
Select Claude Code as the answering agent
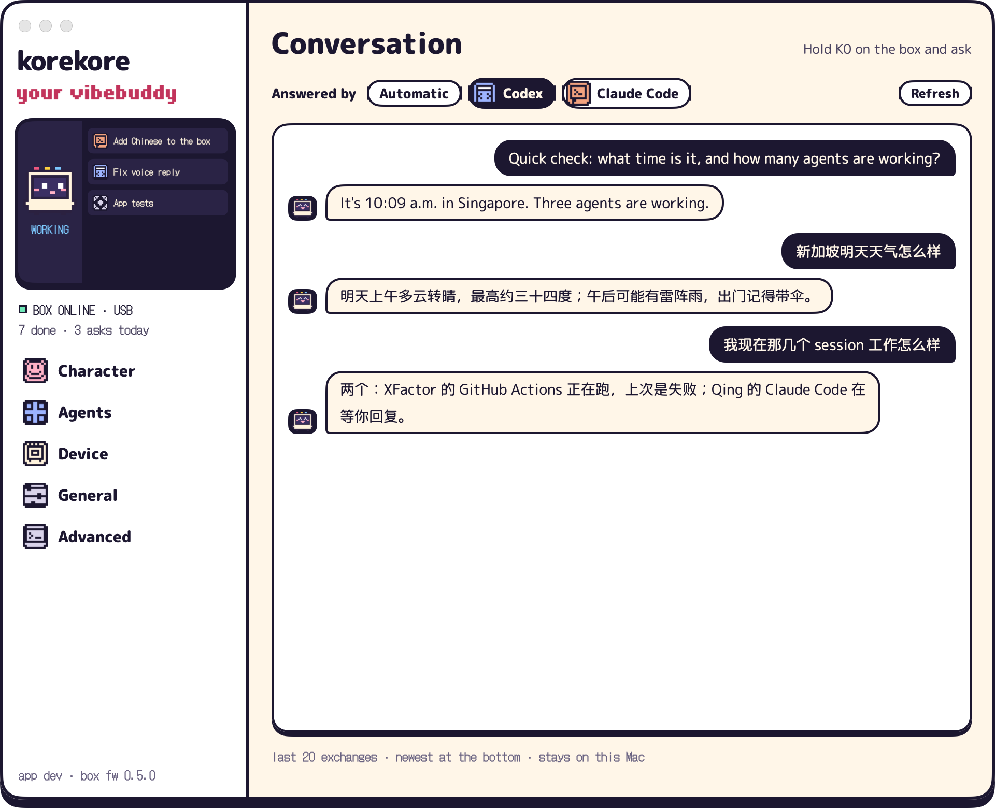(x=627, y=93)
